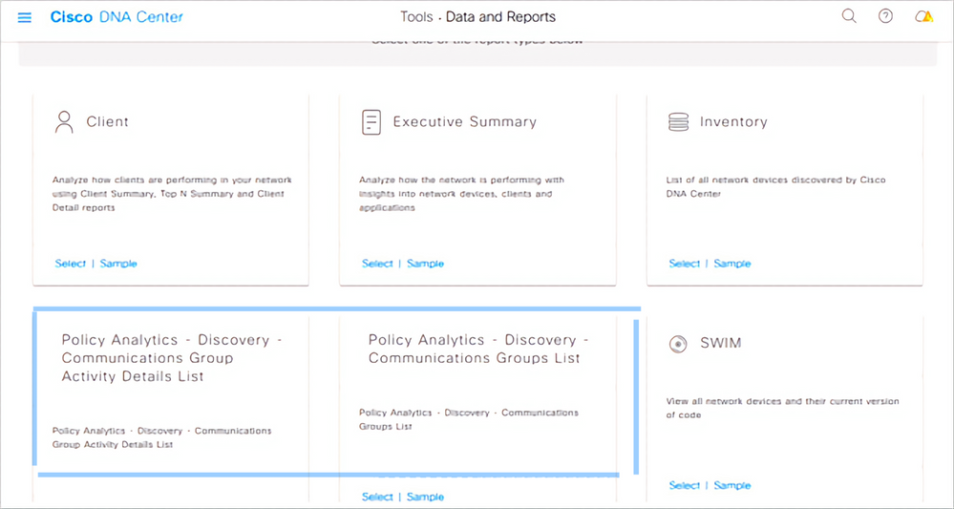Select the SWIM report type
This screenshot has height=509, width=954.
coord(685,485)
